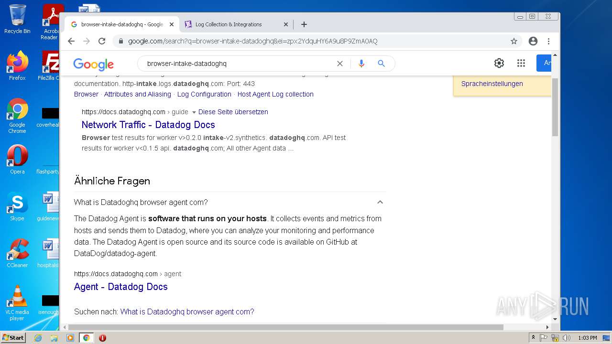Switch to the browser-intake-datadoghq Google tab
The height and width of the screenshot is (344, 612).
(x=122, y=24)
